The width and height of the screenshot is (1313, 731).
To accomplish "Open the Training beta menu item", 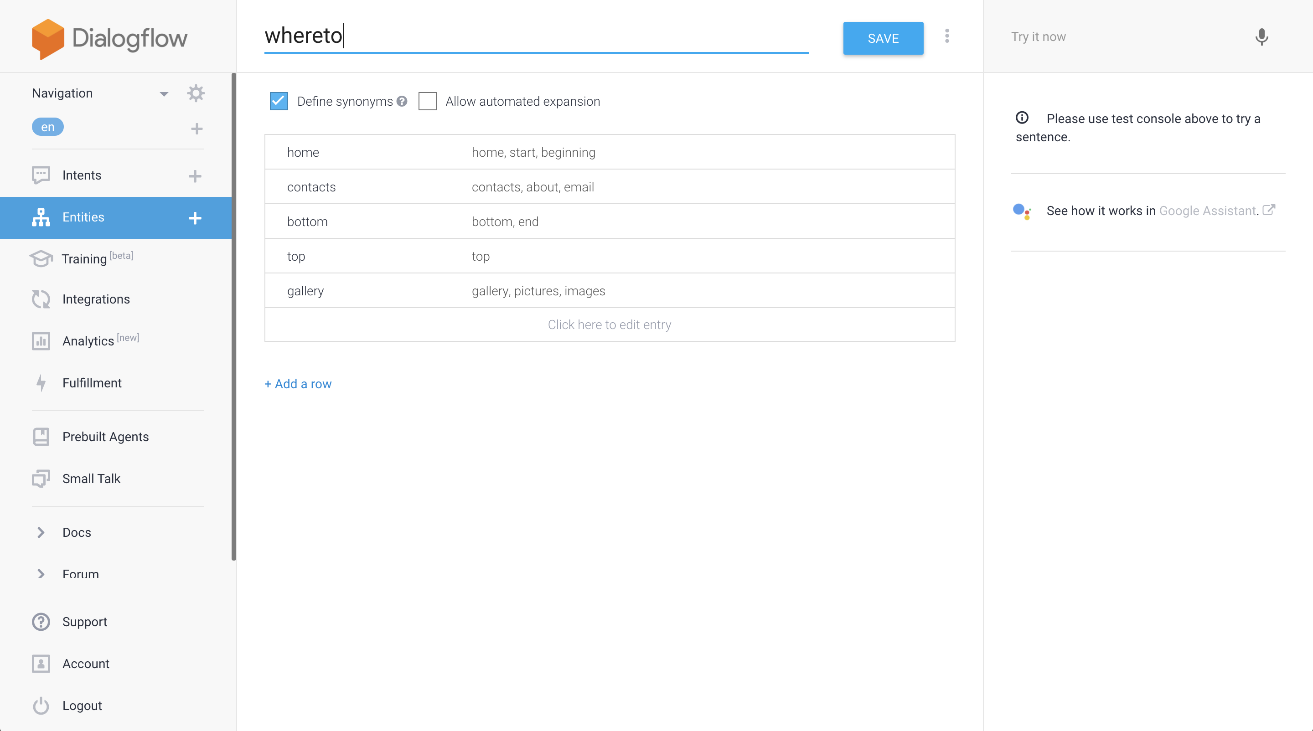I will (x=84, y=259).
